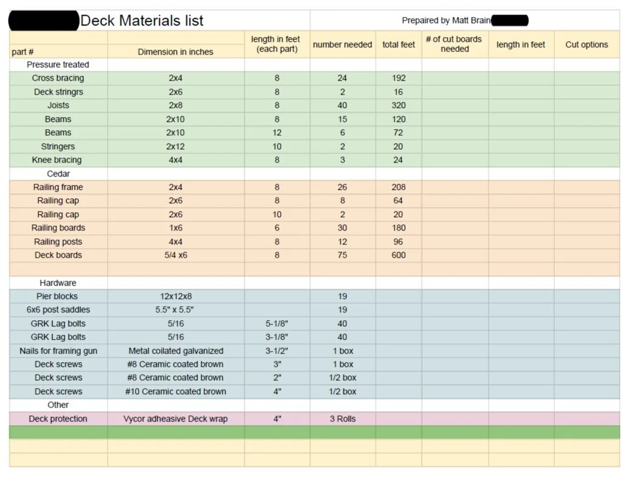Select the "Pressure treated" section label
The image size is (630, 487).
pos(58,65)
